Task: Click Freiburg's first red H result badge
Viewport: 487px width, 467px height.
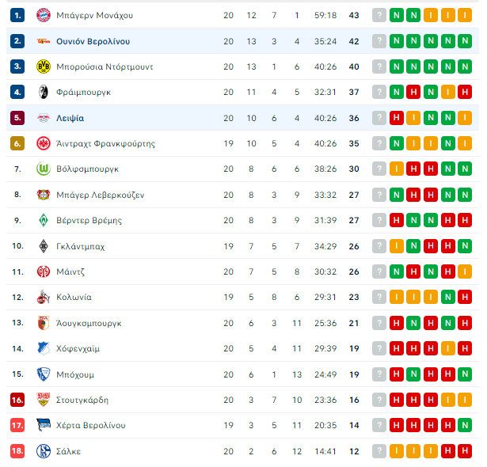Action: coord(413,92)
